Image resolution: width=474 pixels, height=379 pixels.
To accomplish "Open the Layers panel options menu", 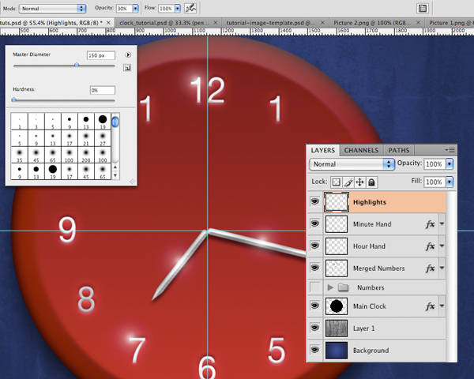I will tap(450, 149).
